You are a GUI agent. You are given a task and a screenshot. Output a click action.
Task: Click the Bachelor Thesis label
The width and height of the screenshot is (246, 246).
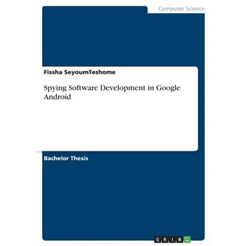66,158
